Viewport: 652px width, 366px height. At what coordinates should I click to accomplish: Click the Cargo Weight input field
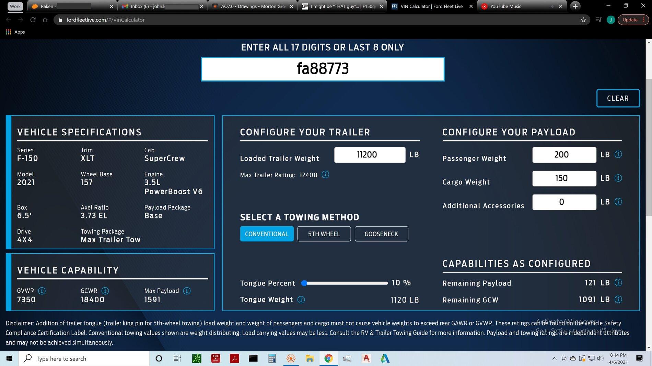564,178
